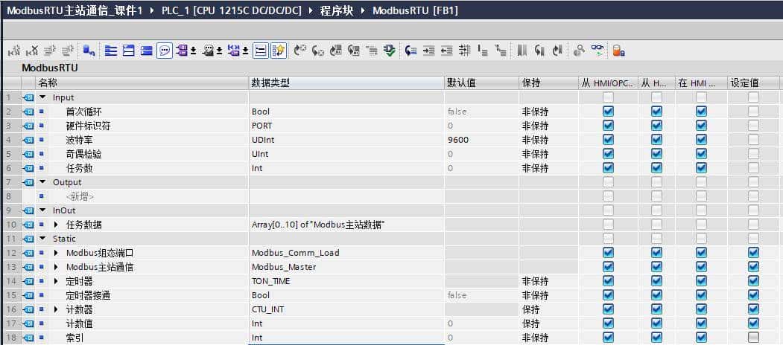Screen dimensions: 783x345
Task: Open the tag information dropdown arrow
Action: coord(219,51)
